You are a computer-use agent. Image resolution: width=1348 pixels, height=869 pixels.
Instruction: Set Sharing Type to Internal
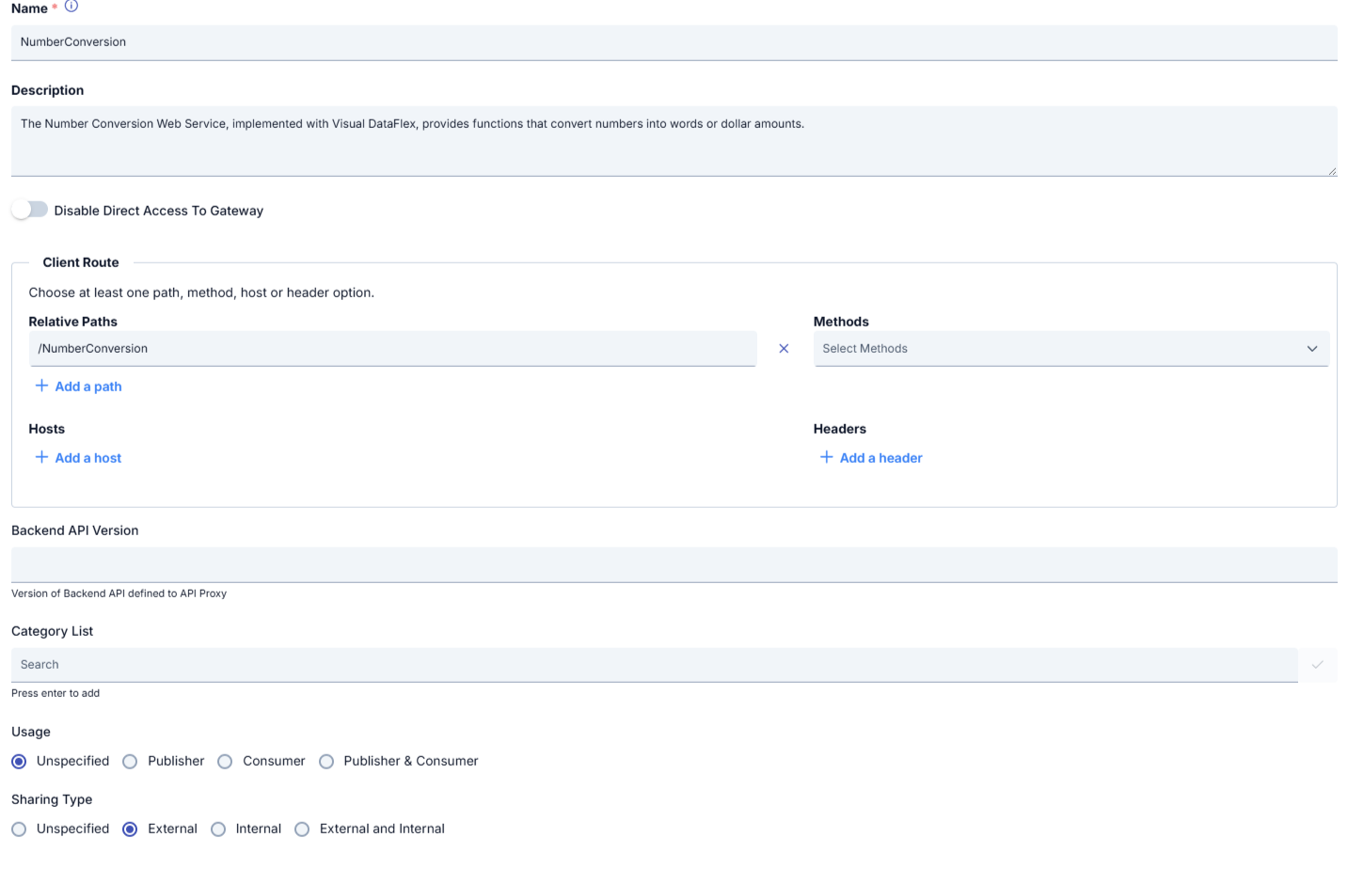coord(218,829)
